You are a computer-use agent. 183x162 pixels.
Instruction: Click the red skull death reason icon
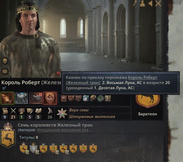click(x=58, y=74)
